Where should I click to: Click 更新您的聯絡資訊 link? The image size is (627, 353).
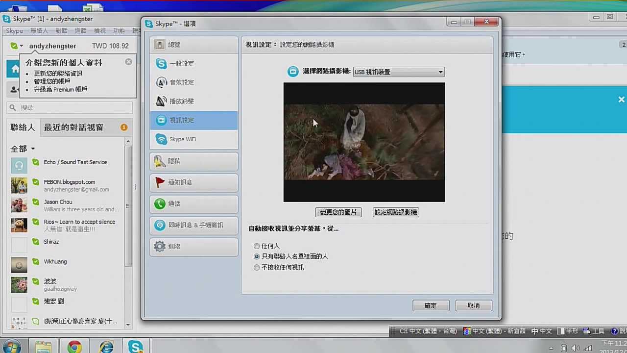pos(58,74)
